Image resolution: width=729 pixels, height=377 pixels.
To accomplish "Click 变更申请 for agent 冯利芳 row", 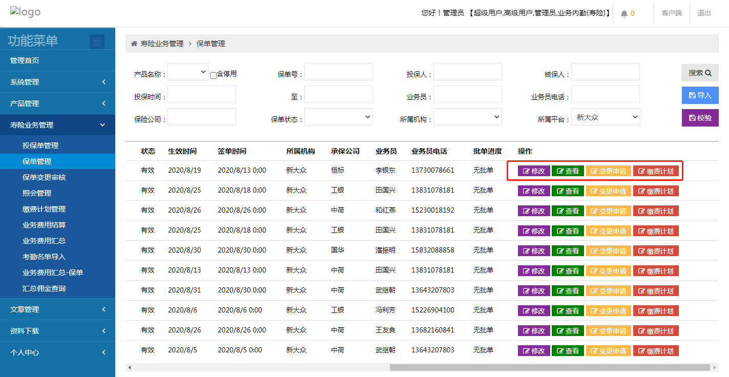I will (x=608, y=311).
